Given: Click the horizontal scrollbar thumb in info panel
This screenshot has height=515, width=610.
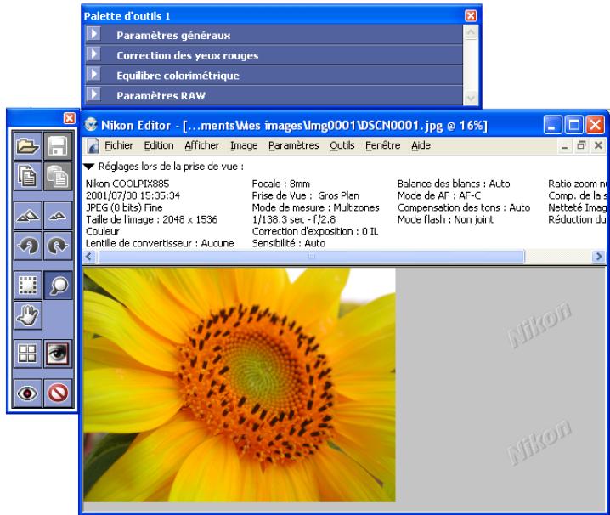Looking at the screenshot, I should click(x=311, y=256).
